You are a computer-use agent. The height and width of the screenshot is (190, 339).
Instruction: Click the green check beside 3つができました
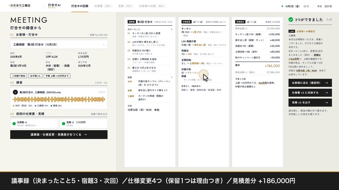291,20
